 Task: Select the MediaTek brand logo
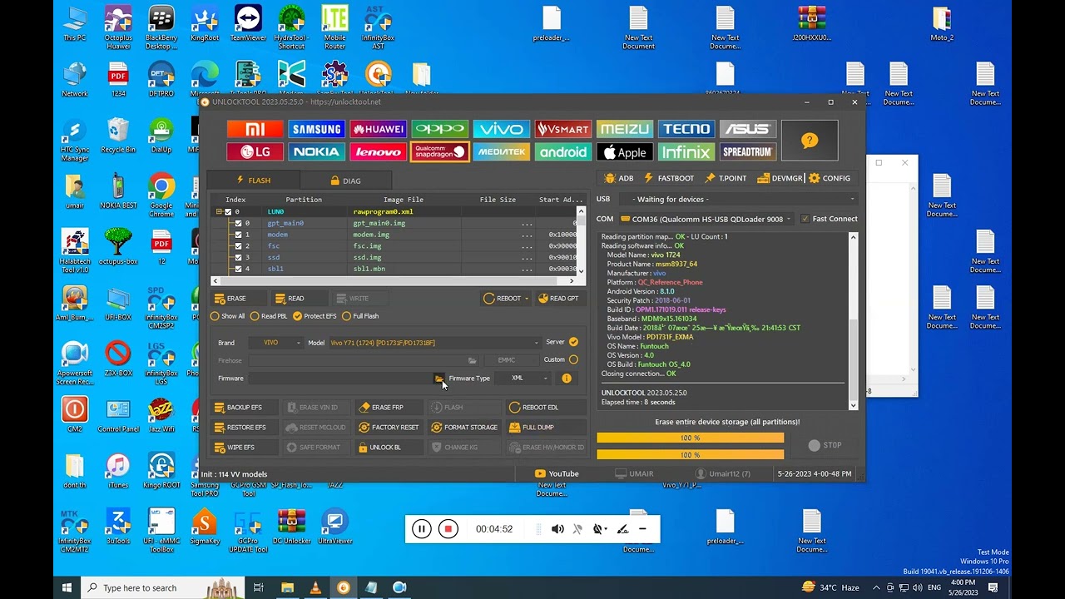pyautogui.click(x=501, y=152)
